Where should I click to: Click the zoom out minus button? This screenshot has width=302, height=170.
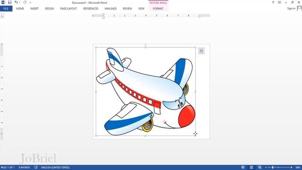coord(266,168)
